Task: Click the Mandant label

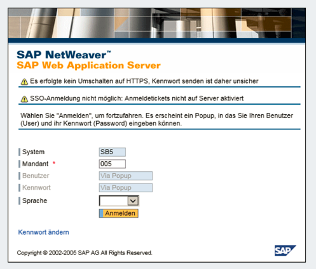Action: coord(36,164)
